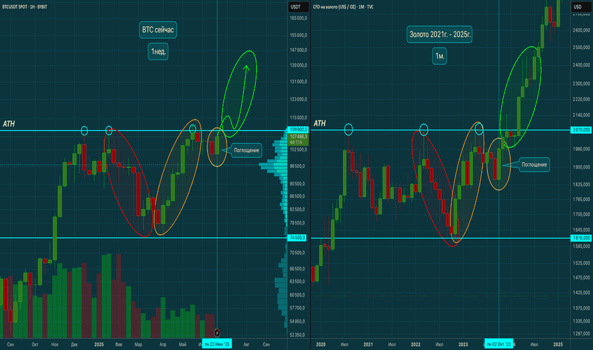Click the 2070,000 price tag on gold chart

[582, 130]
